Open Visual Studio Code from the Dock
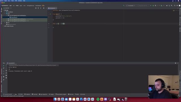The image size is (181, 102). pos(92,99)
